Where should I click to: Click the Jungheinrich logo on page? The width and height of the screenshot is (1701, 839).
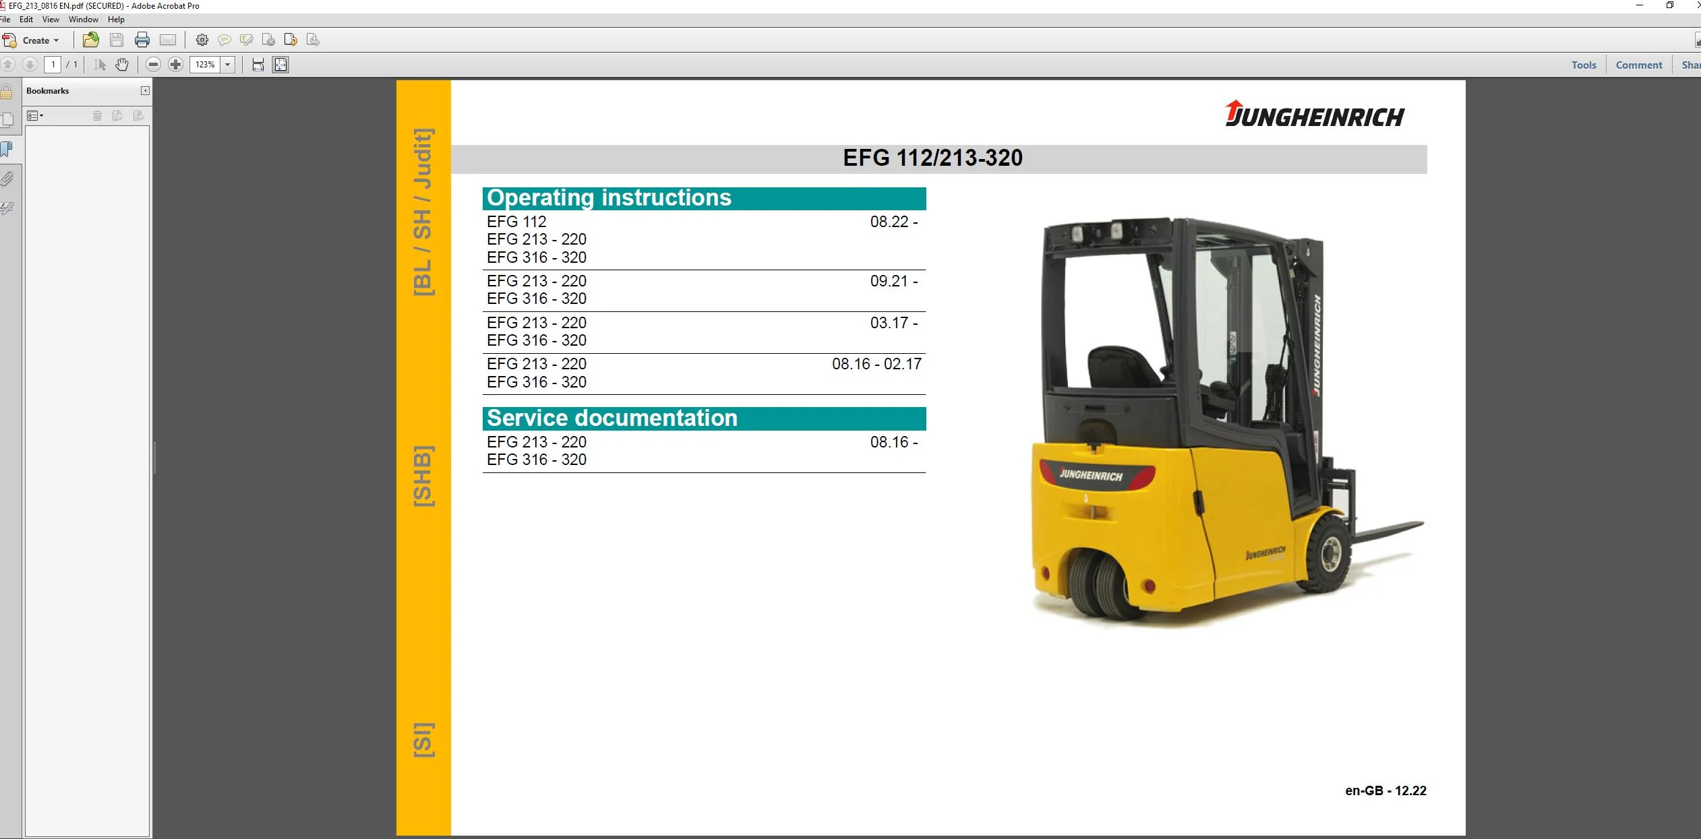pos(1314,115)
